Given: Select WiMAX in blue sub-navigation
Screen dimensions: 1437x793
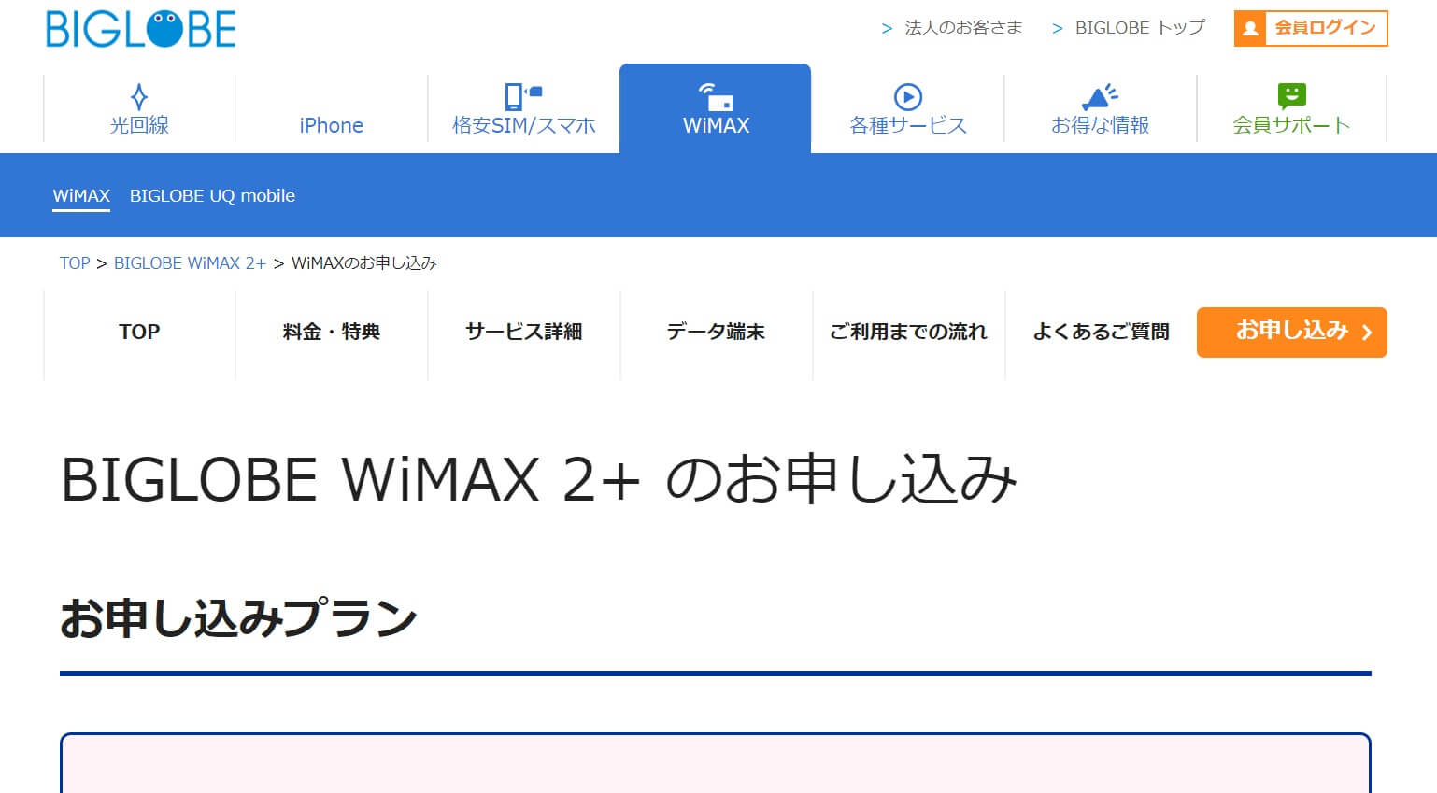Looking at the screenshot, I should tap(81, 196).
